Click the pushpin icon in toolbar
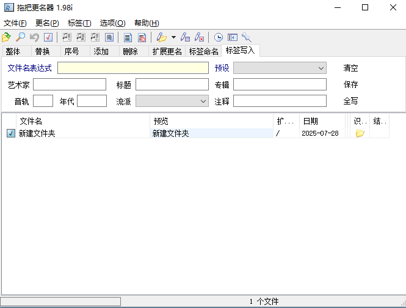Viewport: 406px width, 308px height. click(246, 37)
